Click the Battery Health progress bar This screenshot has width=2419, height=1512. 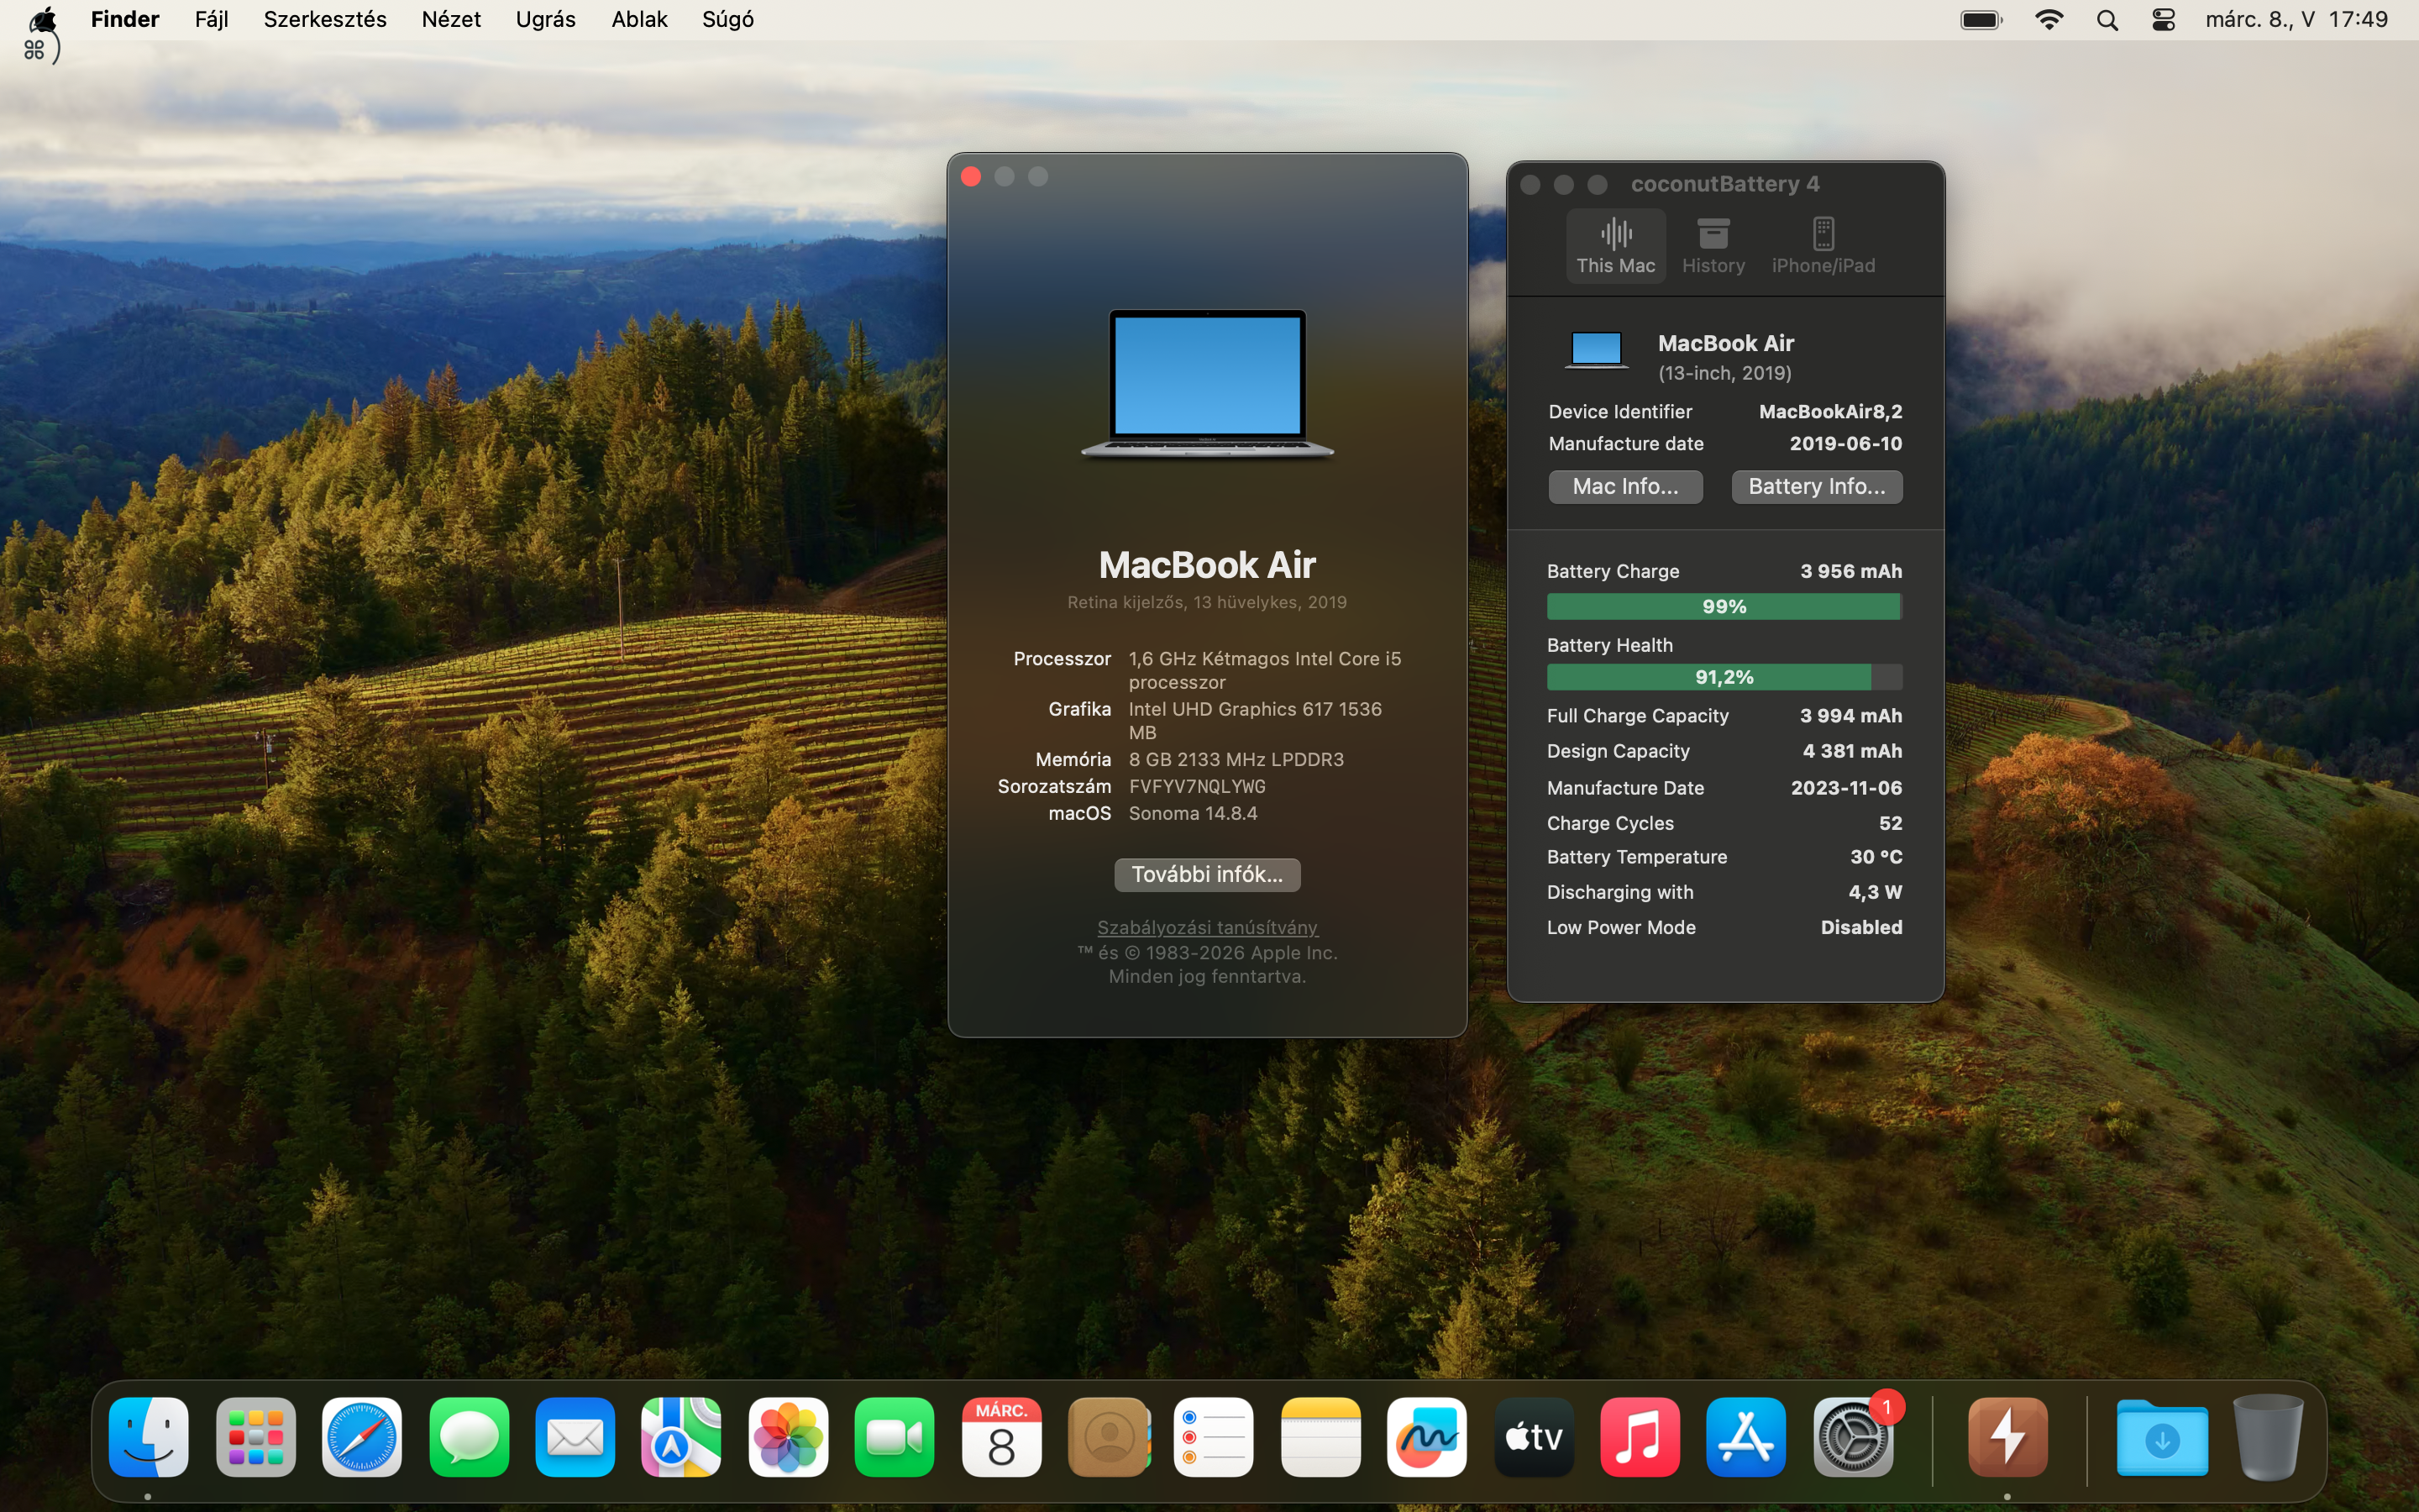point(1723,677)
